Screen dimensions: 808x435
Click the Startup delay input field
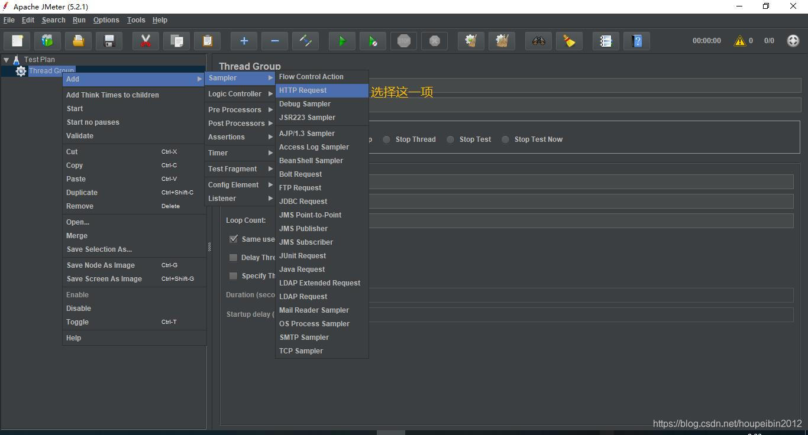581,314
